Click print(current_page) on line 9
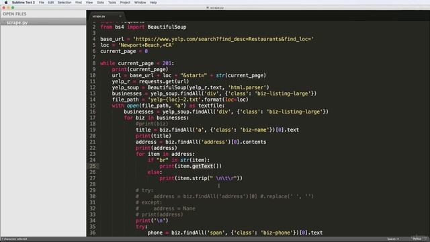 coord(140,69)
